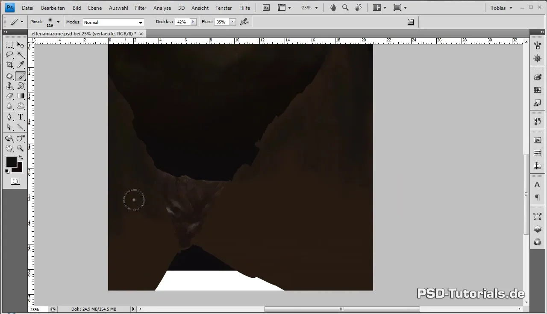
Task: Open the Ansicht menu
Action: [x=200, y=8]
